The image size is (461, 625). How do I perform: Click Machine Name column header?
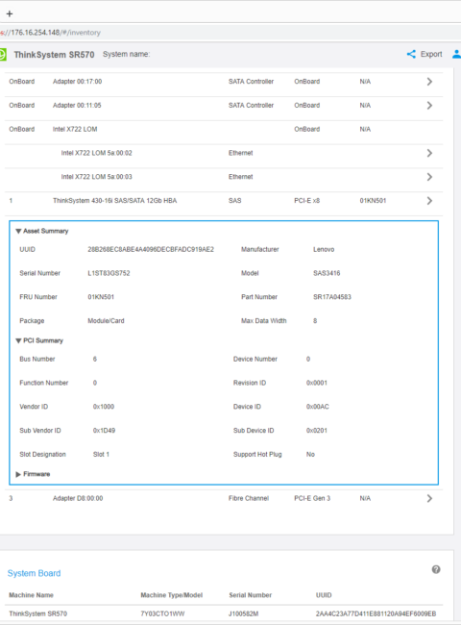[31, 595]
